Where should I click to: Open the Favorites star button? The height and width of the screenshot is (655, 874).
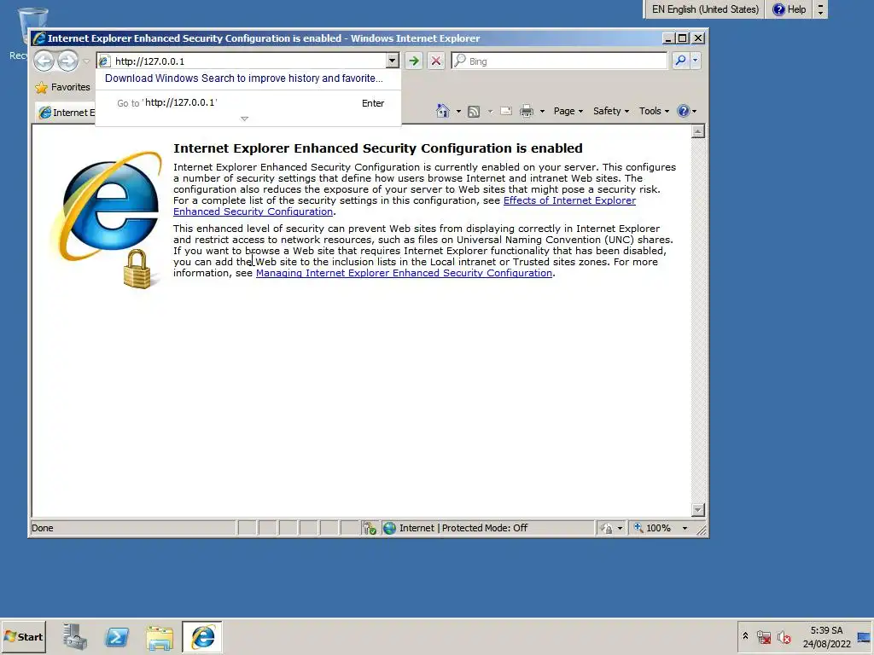pos(62,88)
